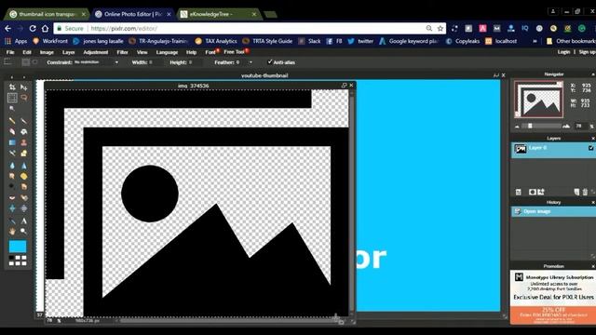Screen dimensions: 596x335
Task: Select the Hand pan tool
Action: [x=12, y=232]
